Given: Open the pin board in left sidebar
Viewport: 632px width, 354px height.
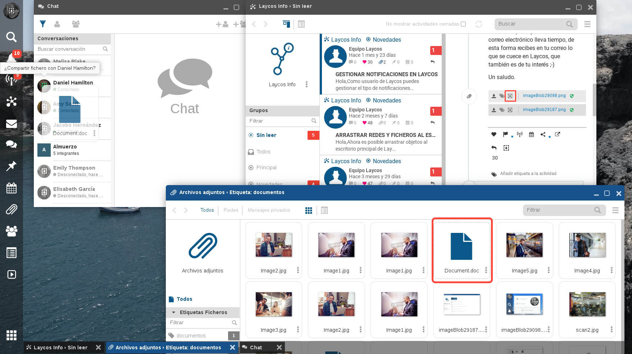Looking at the screenshot, I should pos(11,166).
